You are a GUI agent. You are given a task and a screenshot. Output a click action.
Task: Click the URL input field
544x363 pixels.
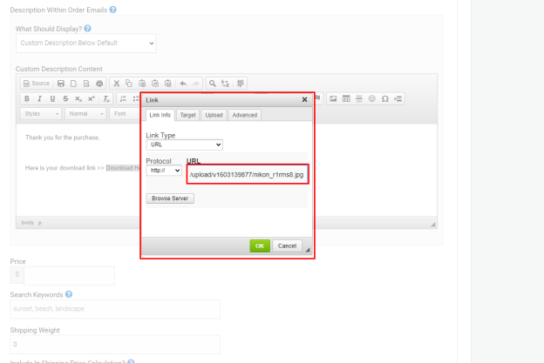(248, 174)
